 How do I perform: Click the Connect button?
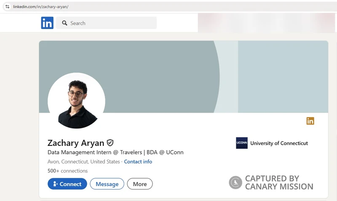[67, 184]
